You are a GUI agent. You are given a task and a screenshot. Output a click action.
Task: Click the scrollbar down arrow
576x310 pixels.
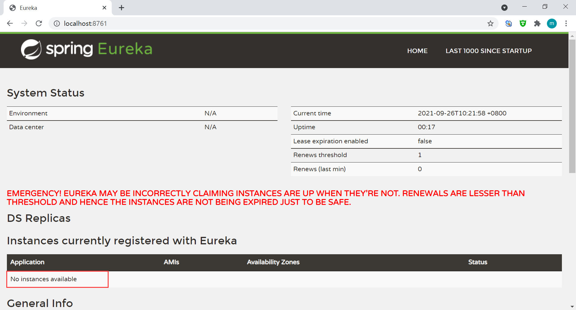(x=572, y=306)
